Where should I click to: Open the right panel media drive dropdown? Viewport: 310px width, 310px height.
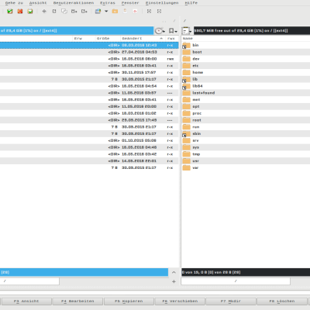[x=187, y=31]
